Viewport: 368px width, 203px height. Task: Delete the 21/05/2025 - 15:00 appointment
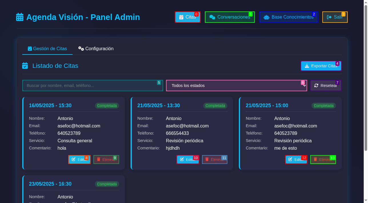pyautogui.click(x=323, y=160)
